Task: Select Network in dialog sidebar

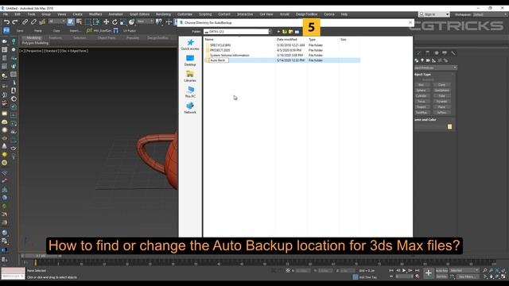Action: click(x=190, y=108)
